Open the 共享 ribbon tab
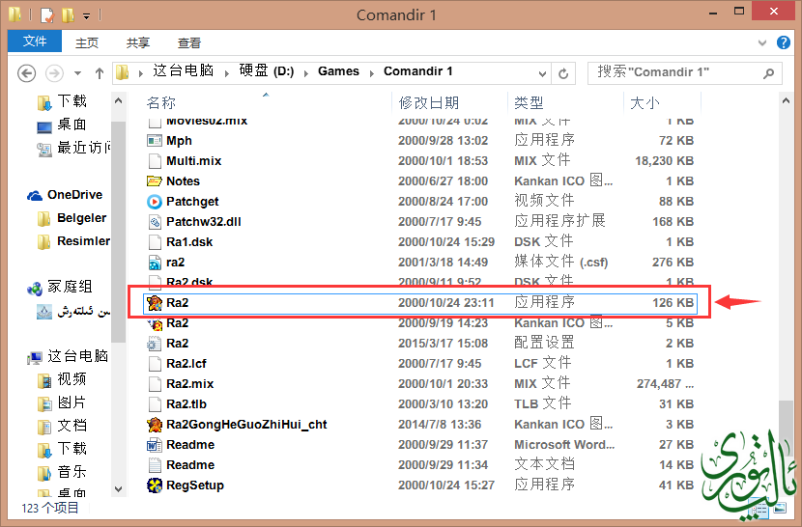Viewport: 802px width, 527px height. pos(137,42)
